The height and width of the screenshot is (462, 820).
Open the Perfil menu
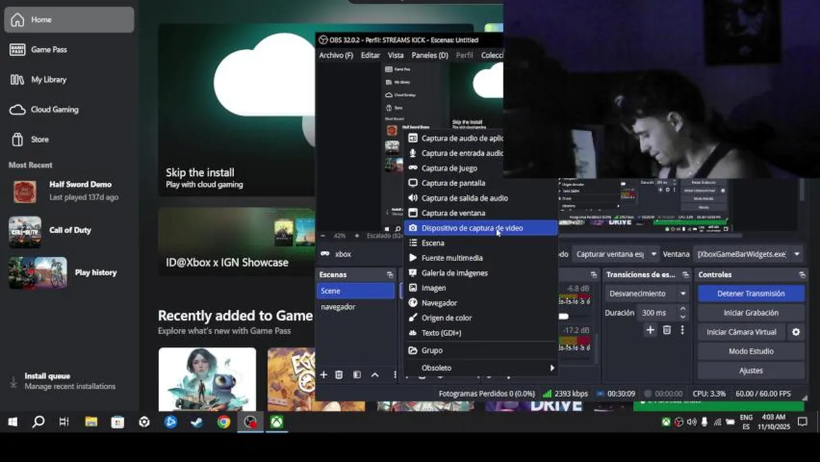coord(465,55)
